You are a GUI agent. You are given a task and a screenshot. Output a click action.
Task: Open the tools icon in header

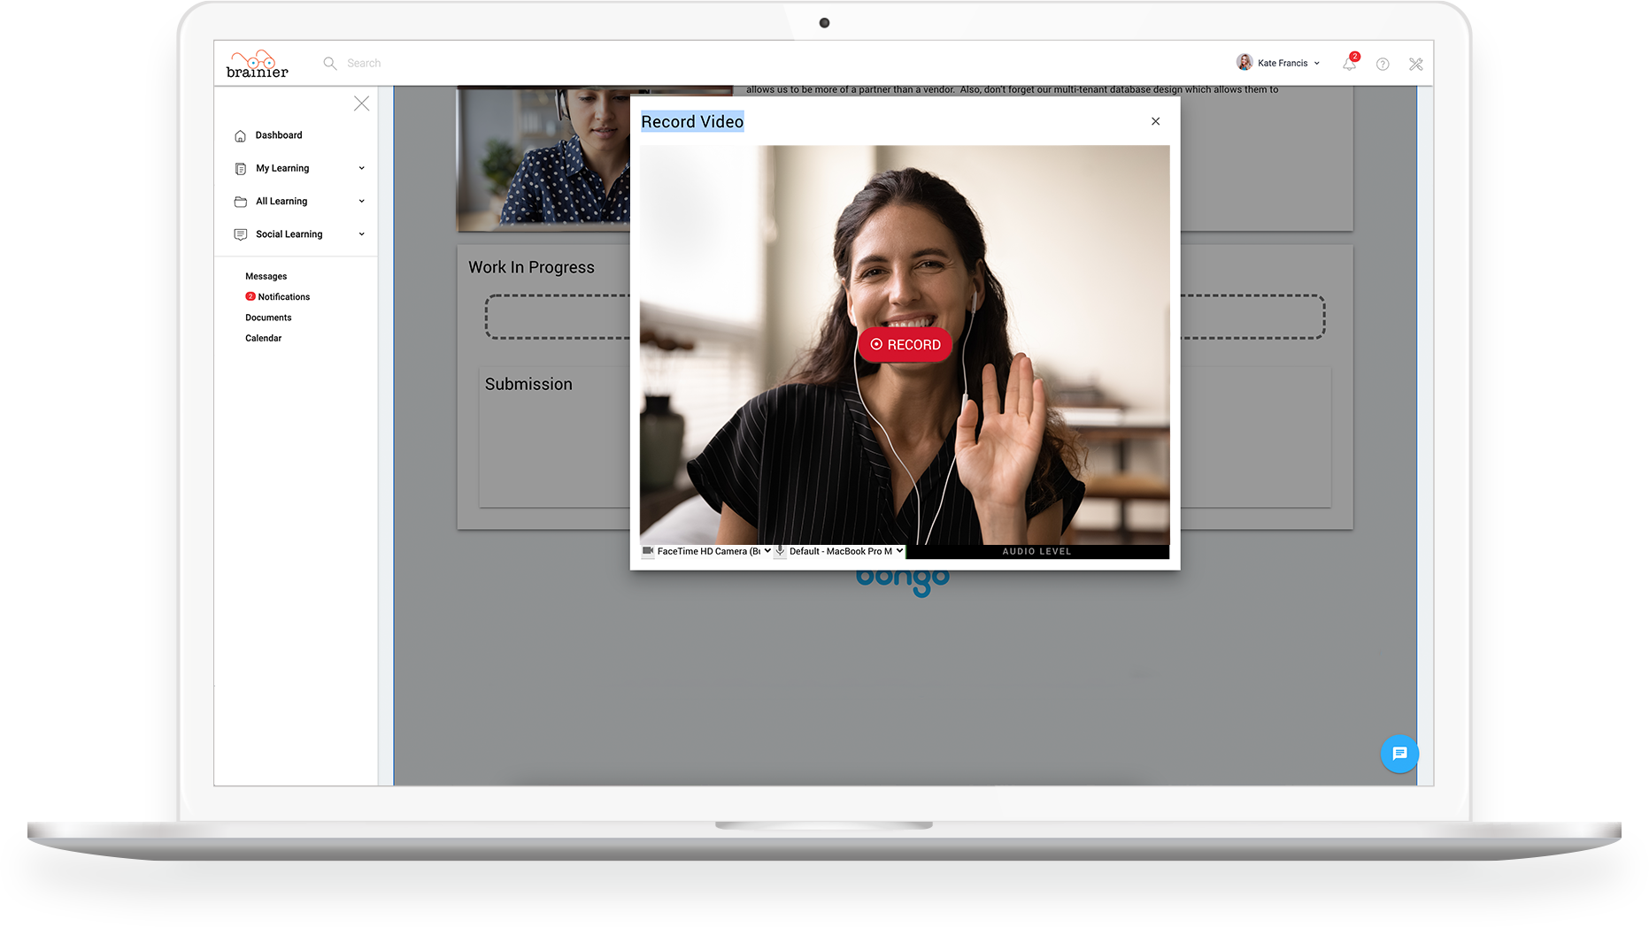click(1416, 64)
